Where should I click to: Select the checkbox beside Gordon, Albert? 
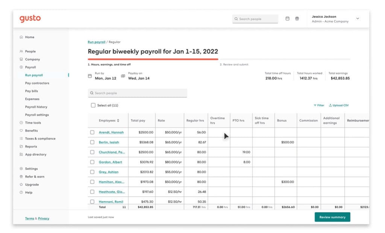point(92,162)
